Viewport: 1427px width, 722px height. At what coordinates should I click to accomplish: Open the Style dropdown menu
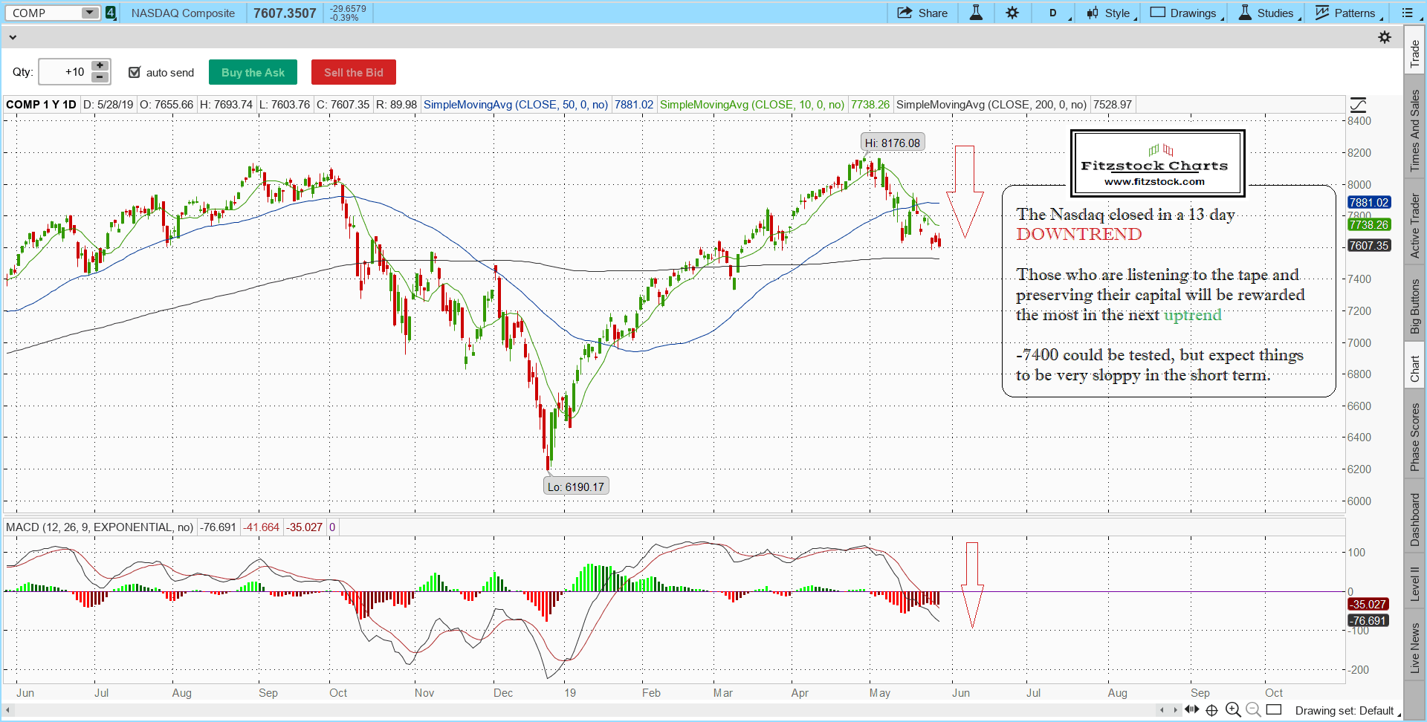pyautogui.click(x=1111, y=13)
